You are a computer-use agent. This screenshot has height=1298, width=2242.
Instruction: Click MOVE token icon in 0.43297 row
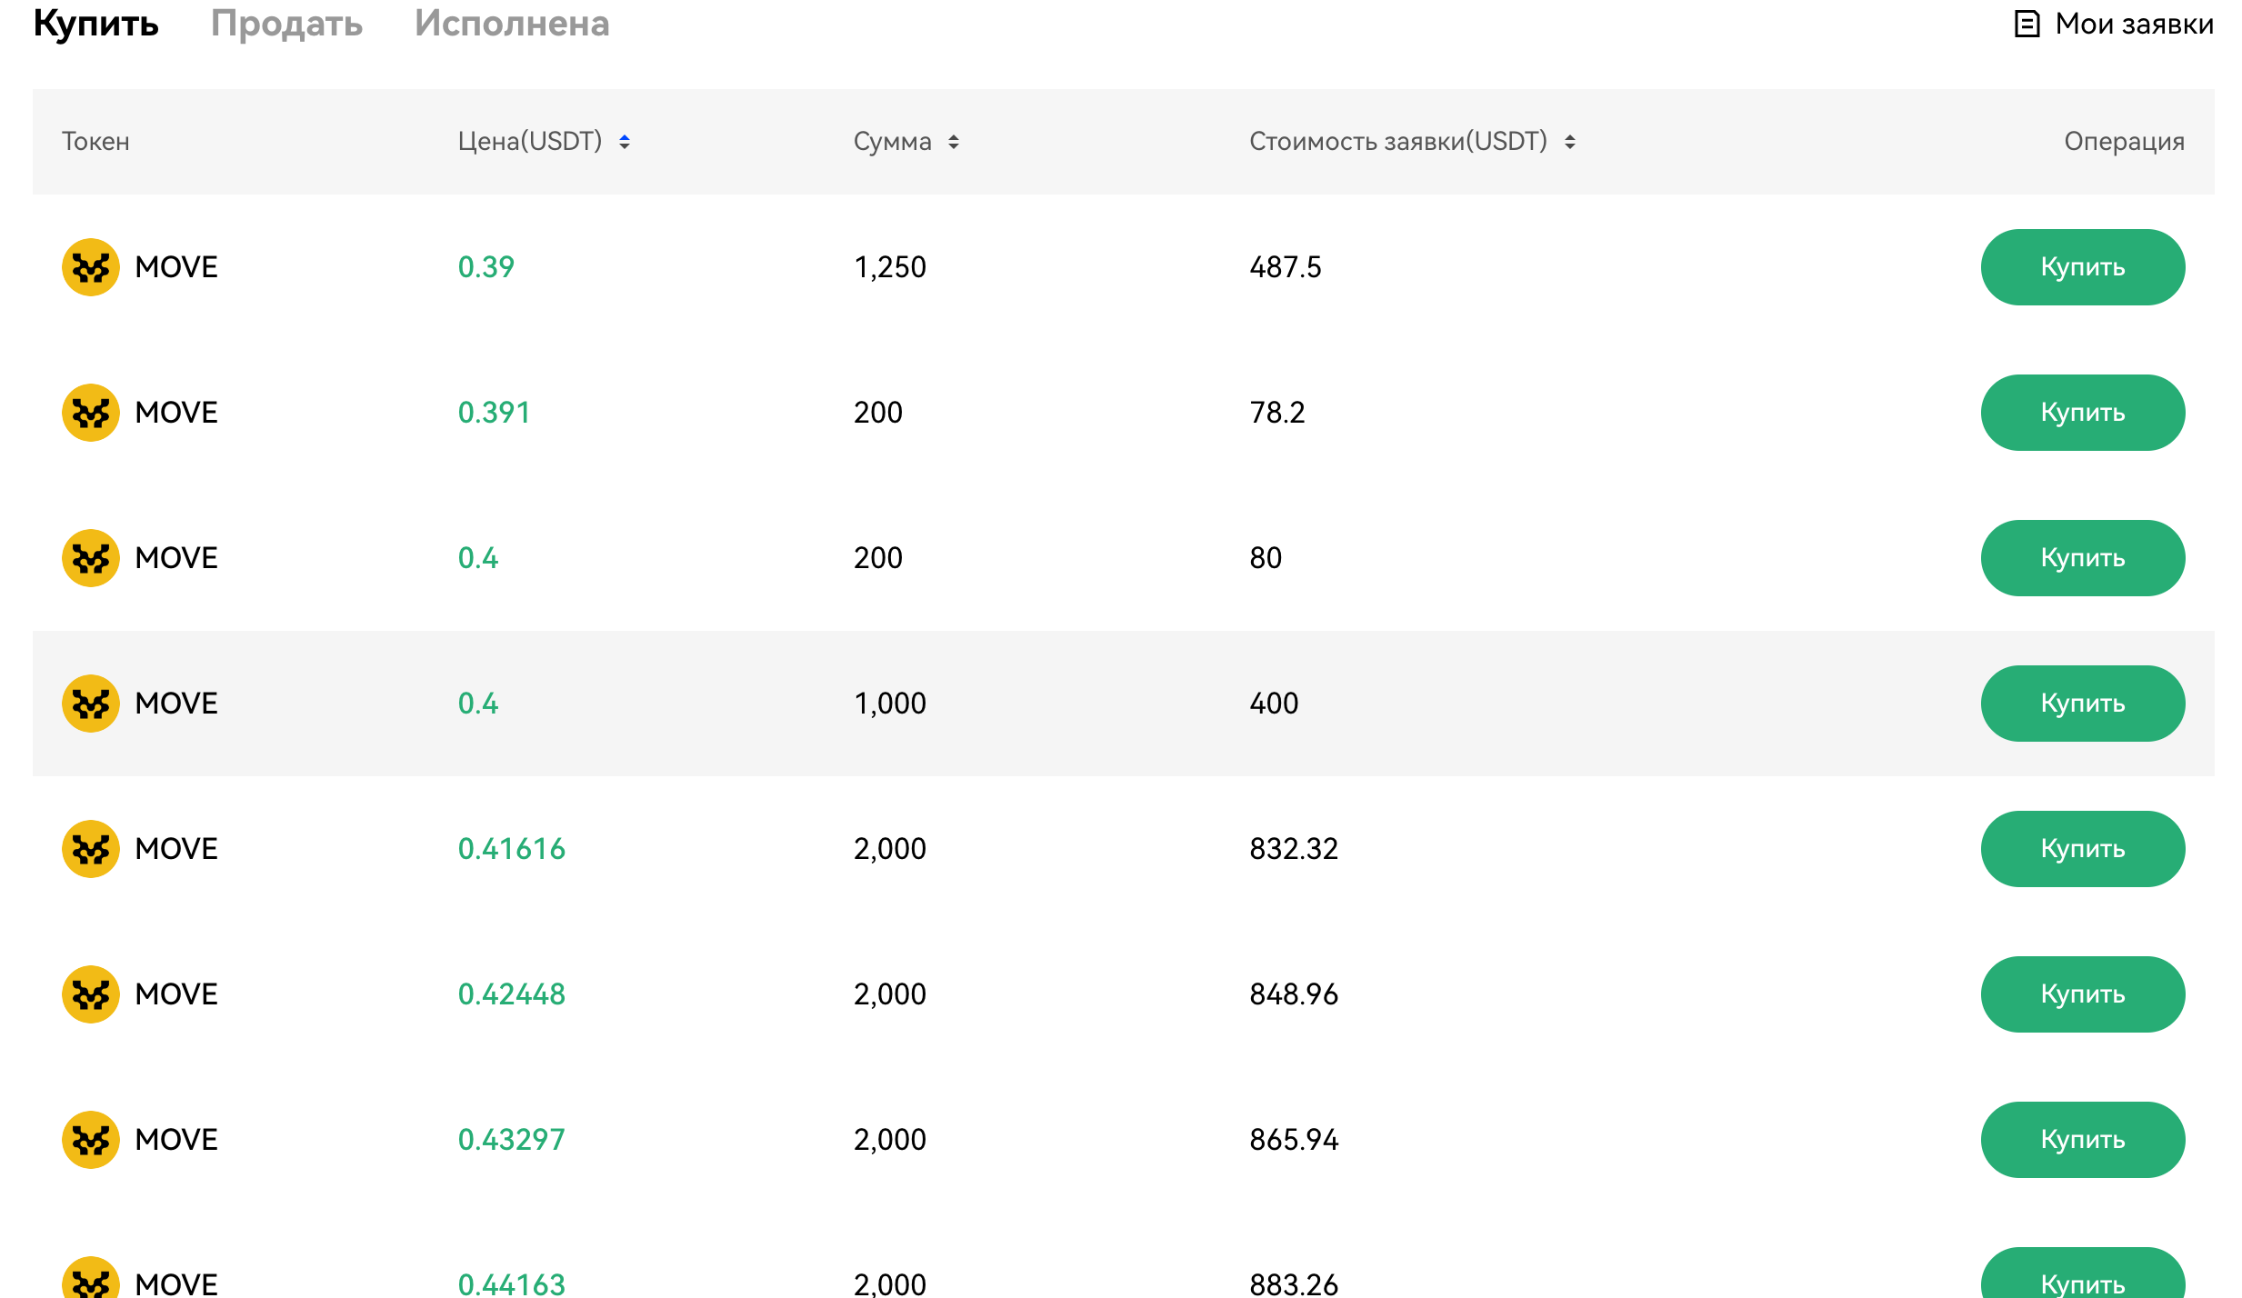(91, 1140)
